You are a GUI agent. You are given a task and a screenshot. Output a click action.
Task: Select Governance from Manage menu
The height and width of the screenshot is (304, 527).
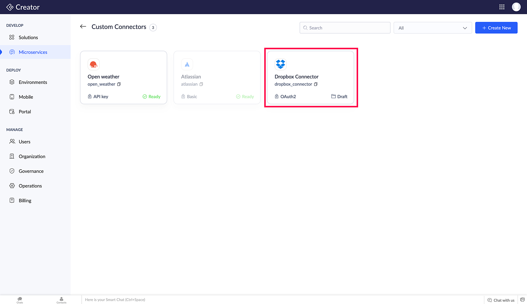[x=31, y=171]
